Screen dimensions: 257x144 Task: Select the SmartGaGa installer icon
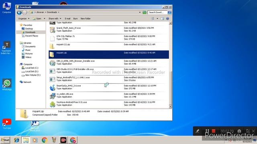tap(53, 88)
